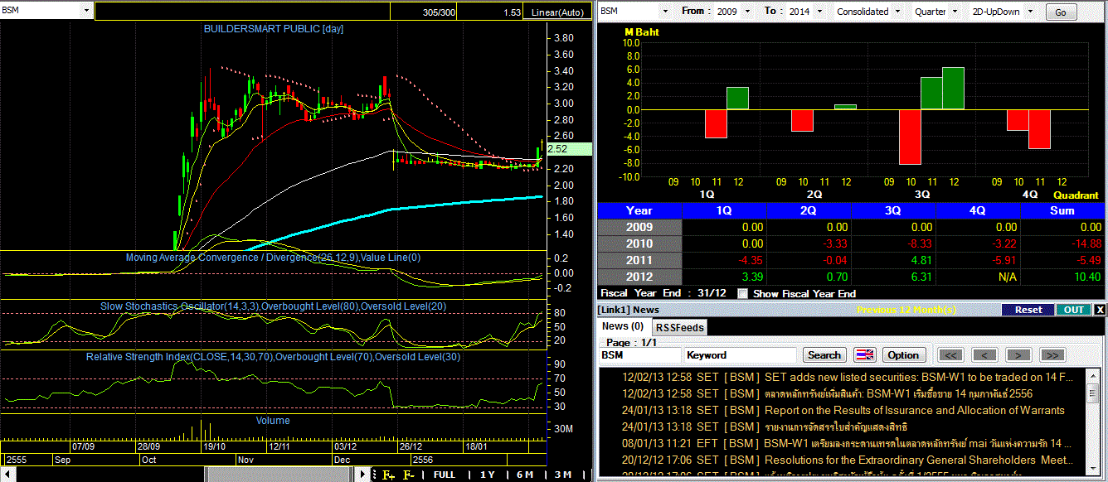The width and height of the screenshot is (1108, 482).
Task: Go to first news page (<<)
Action: (x=950, y=355)
